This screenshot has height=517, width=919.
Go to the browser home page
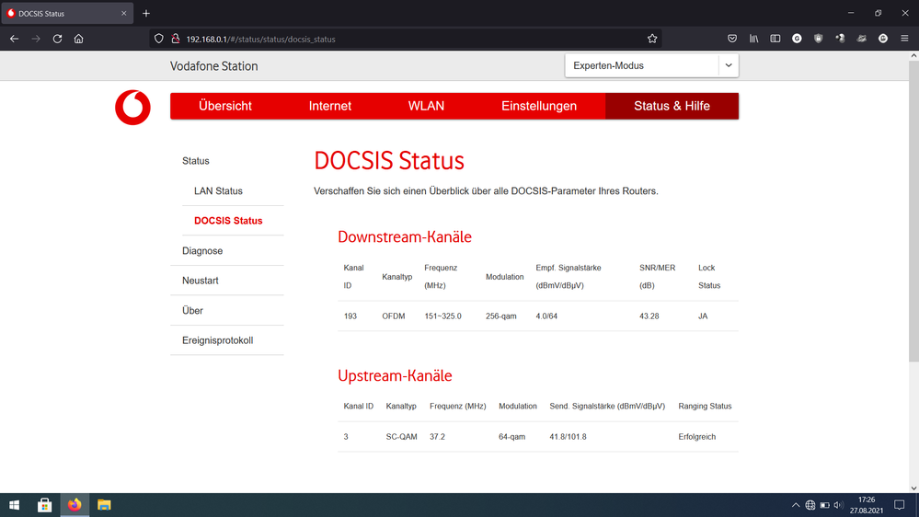pos(78,39)
